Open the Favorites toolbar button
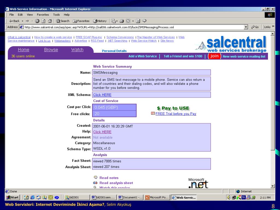This screenshot has width=280, height=210. [x=81, y=21]
